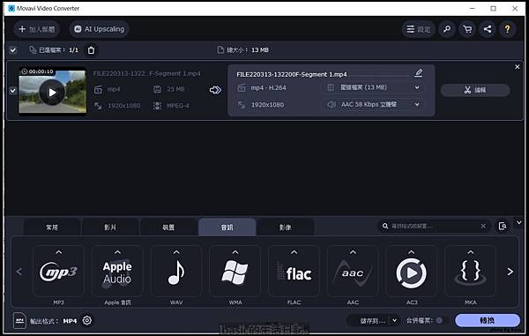Viewport: 529px width, 336px height.
Task: Switch to the images (影像) format tab
Action: pos(286,227)
